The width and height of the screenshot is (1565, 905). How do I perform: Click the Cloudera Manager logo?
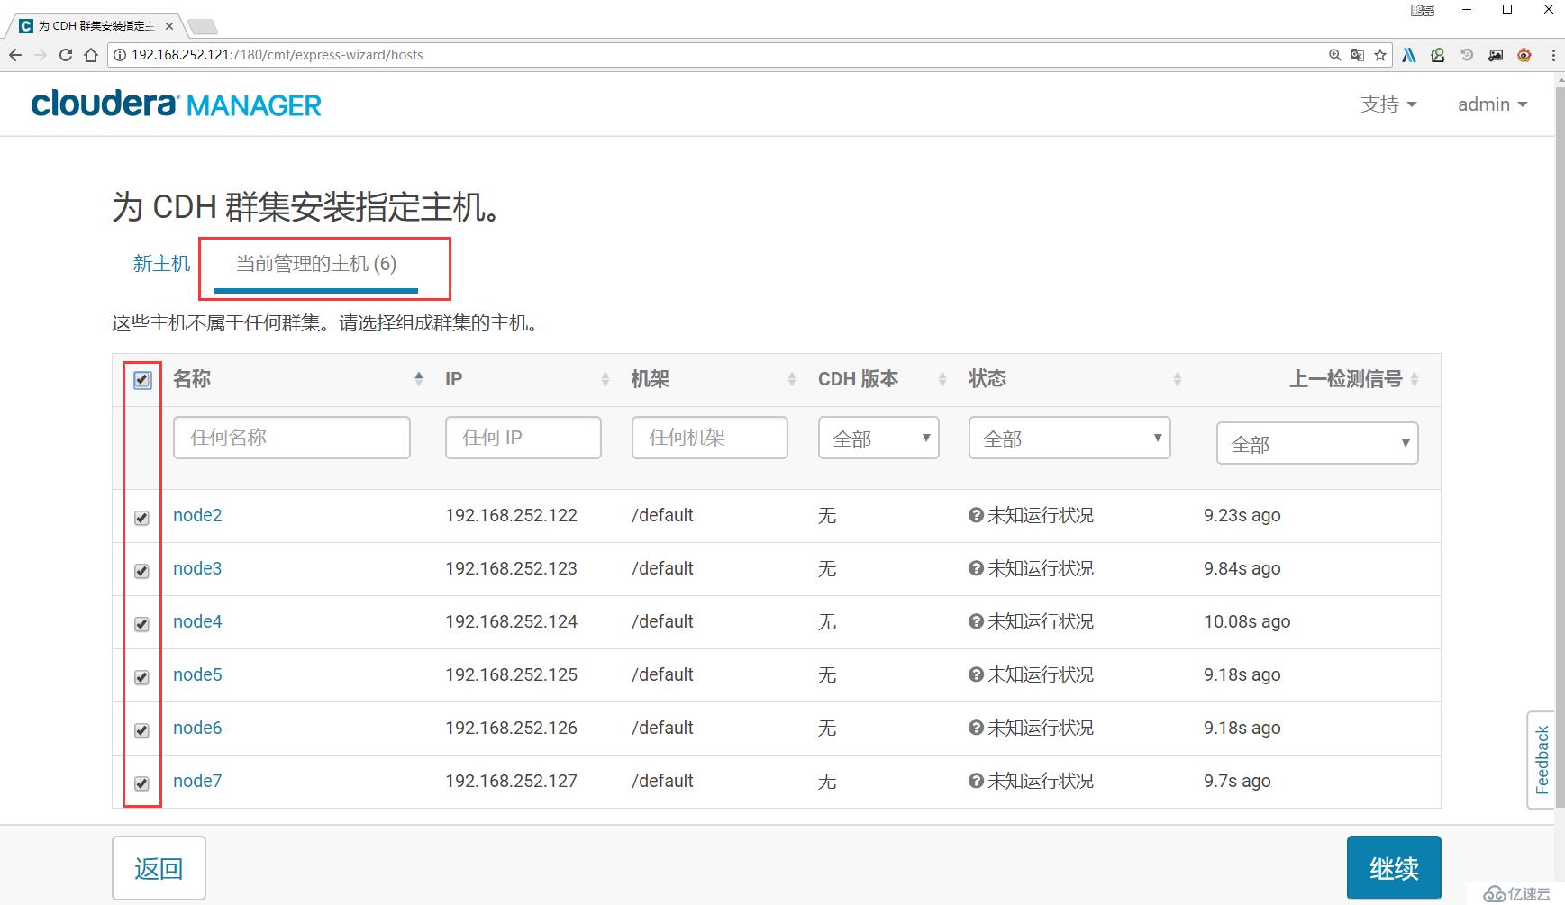[x=177, y=104]
